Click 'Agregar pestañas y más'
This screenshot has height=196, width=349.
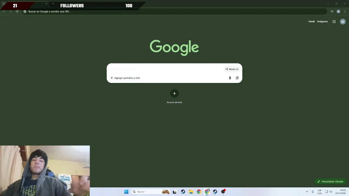point(125,78)
